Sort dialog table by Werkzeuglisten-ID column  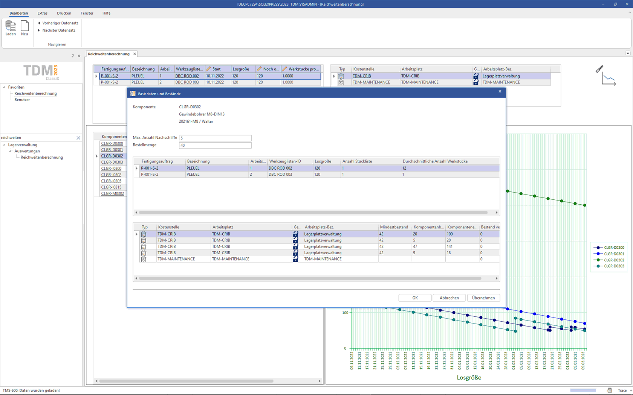coord(290,161)
